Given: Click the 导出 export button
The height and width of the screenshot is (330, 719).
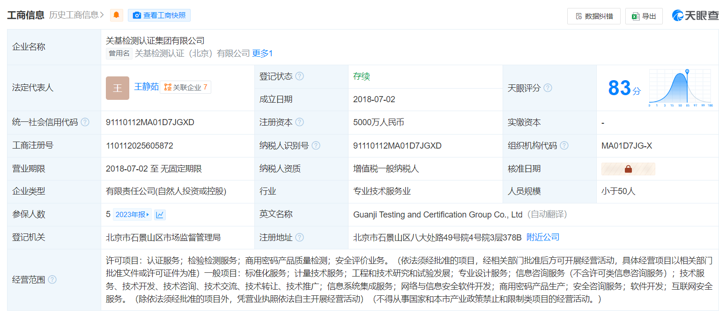Looking at the screenshot, I should [644, 16].
